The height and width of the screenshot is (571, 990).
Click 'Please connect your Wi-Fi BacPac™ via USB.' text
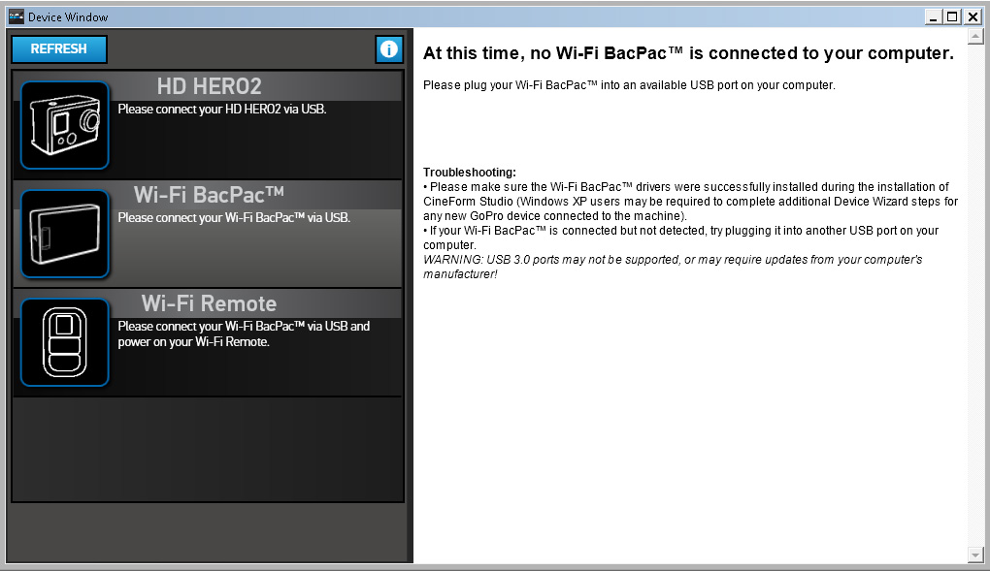click(234, 218)
